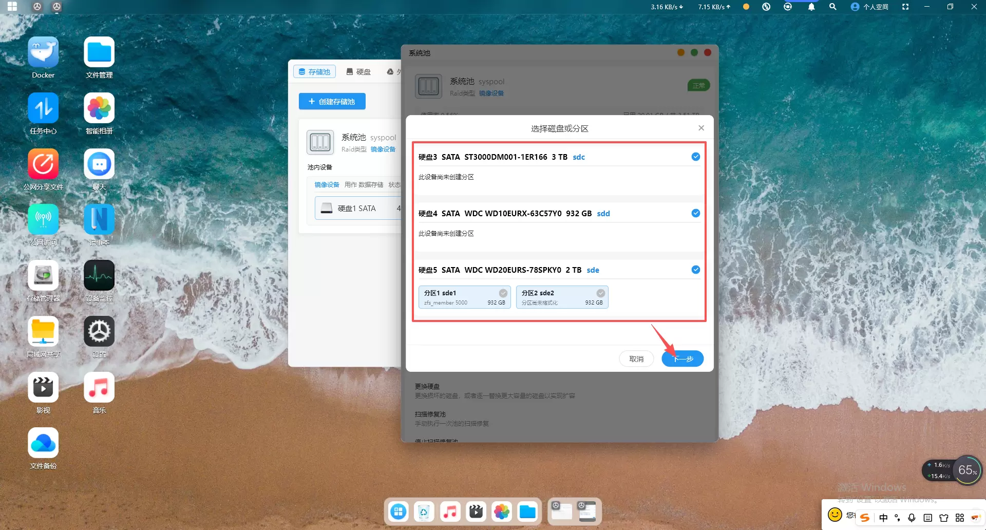The width and height of the screenshot is (986, 530).
Task: Open the 设备监控 device monitor app
Action: click(x=99, y=276)
